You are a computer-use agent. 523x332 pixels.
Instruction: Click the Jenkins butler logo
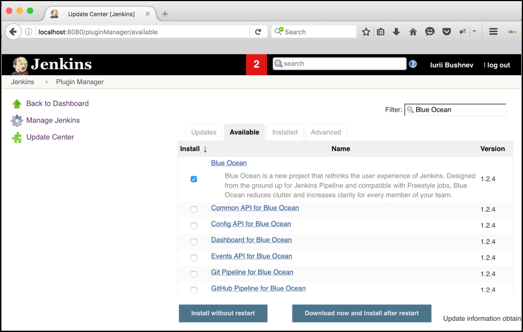coord(20,65)
